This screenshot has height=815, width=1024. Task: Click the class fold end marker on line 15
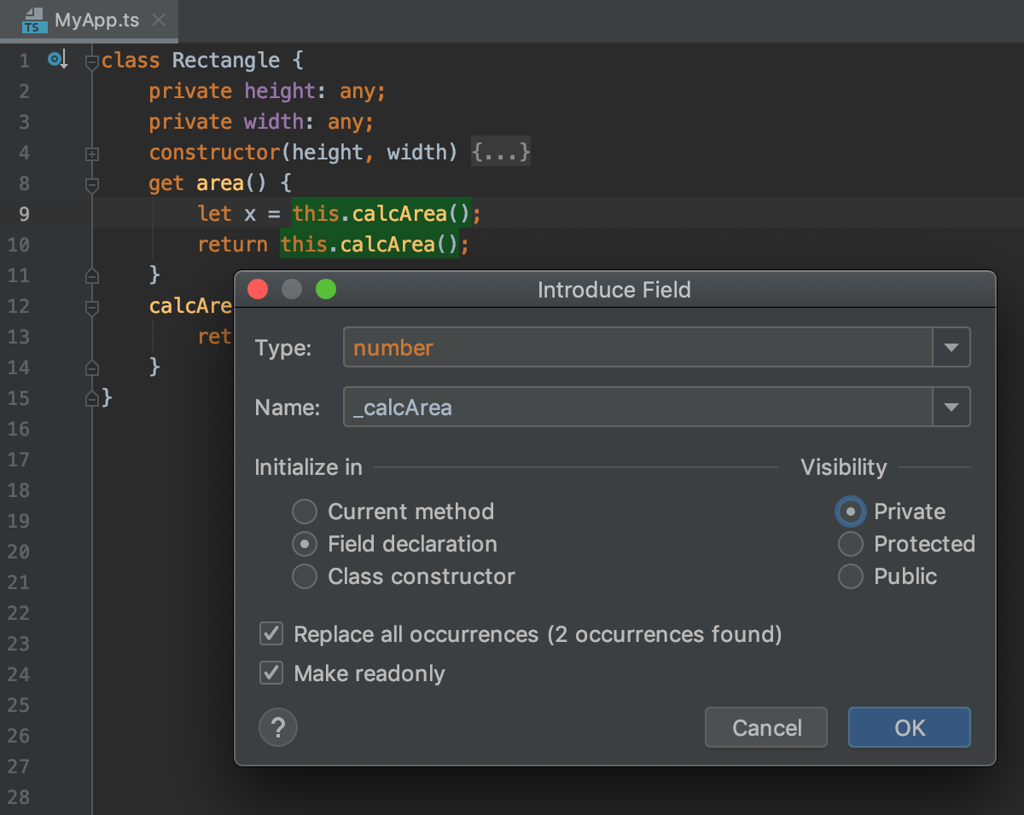pos(92,398)
